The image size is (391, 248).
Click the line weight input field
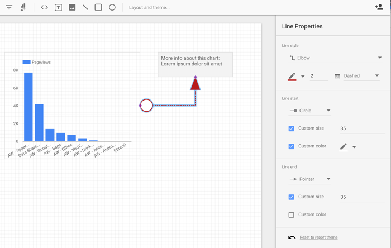pyautogui.click(x=318, y=76)
